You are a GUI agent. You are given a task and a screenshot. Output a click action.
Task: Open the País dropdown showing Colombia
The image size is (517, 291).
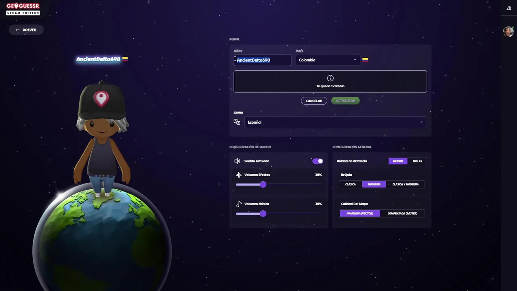click(x=328, y=60)
